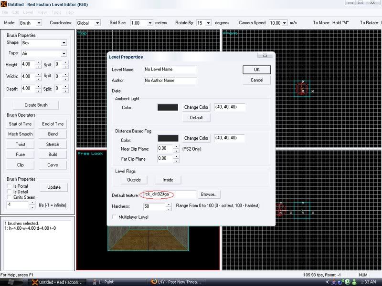Apply the End of Time brush operator
The image size is (382, 286).
point(53,124)
